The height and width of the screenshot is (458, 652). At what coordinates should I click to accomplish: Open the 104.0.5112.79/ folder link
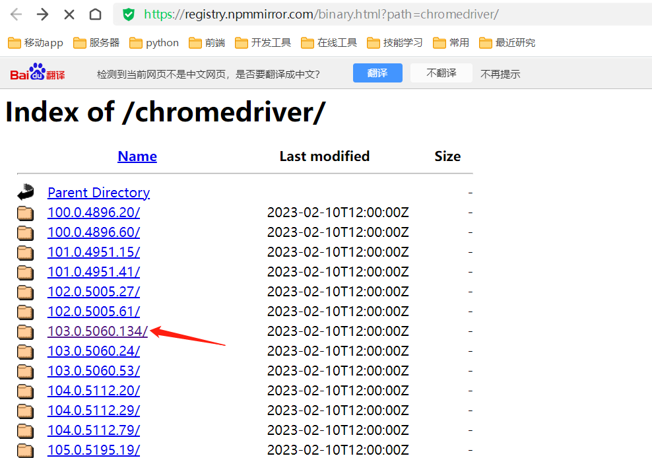(x=94, y=430)
